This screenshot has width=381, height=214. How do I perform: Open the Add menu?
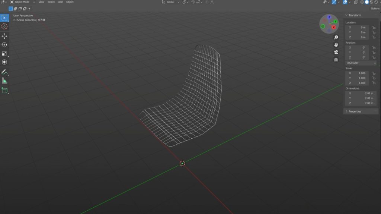click(60, 2)
